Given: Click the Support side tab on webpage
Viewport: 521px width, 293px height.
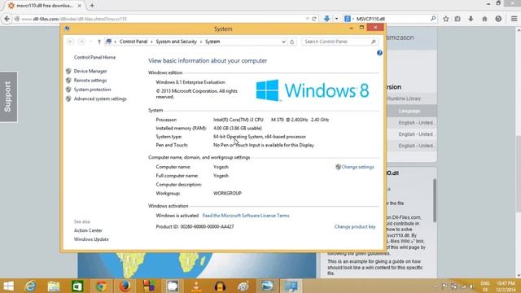Looking at the screenshot, I should 8,97.
